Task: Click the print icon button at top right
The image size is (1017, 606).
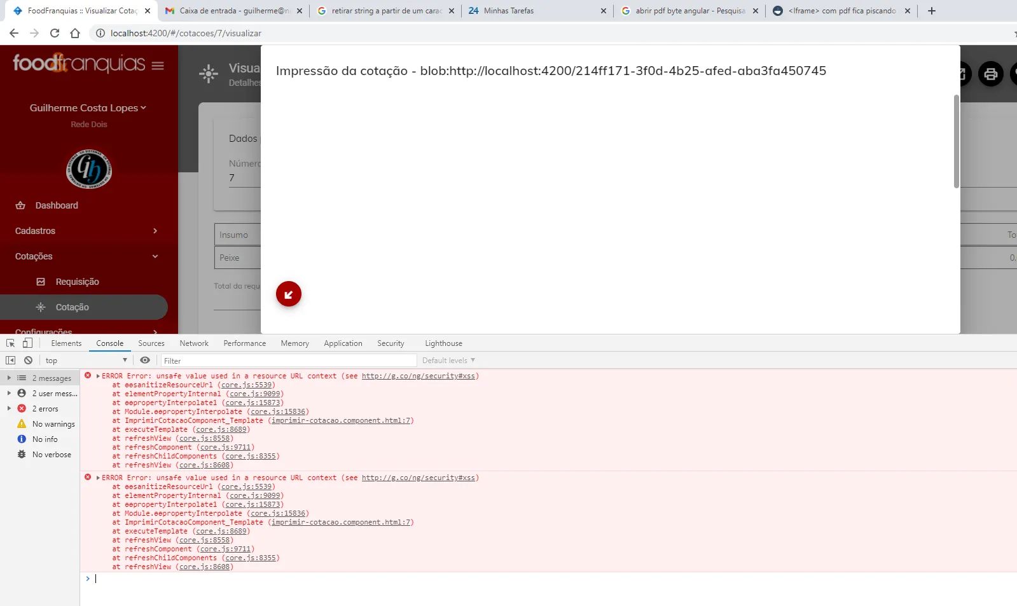Action: pyautogui.click(x=990, y=74)
